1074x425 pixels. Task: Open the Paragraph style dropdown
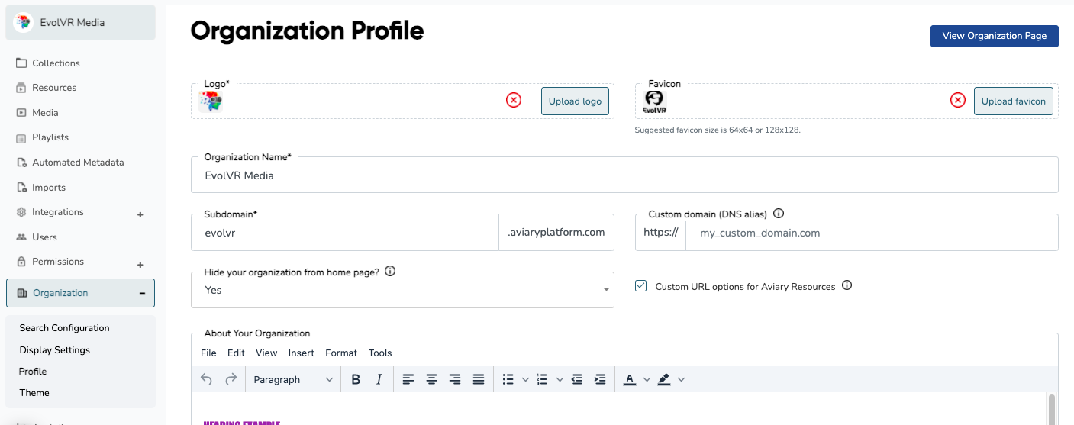(x=293, y=379)
